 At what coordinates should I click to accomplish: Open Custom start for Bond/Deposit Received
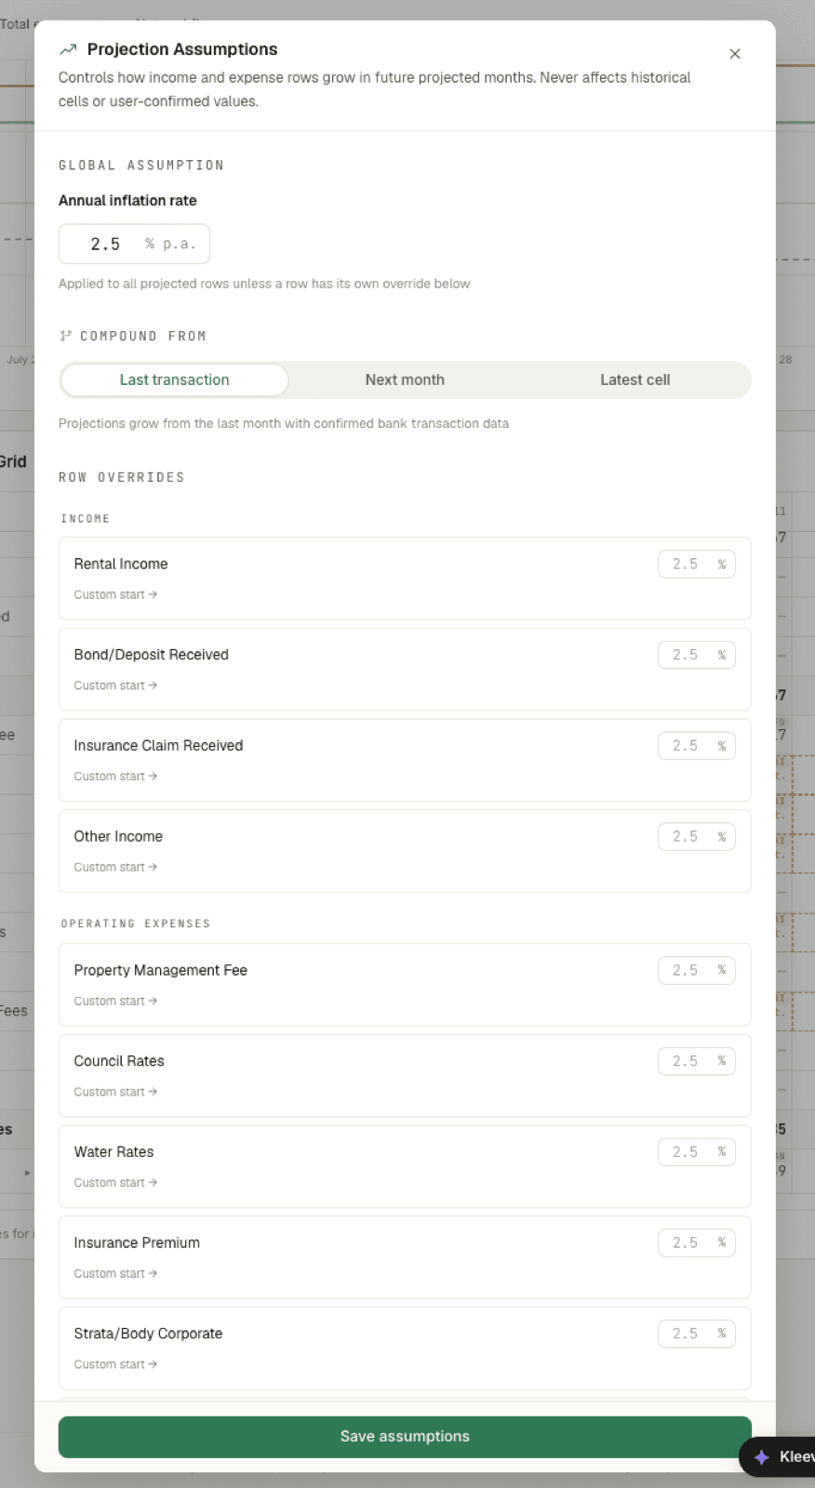(115, 685)
